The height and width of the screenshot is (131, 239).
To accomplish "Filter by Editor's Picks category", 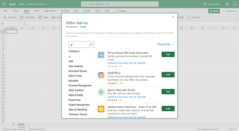I will click(x=75, y=76).
